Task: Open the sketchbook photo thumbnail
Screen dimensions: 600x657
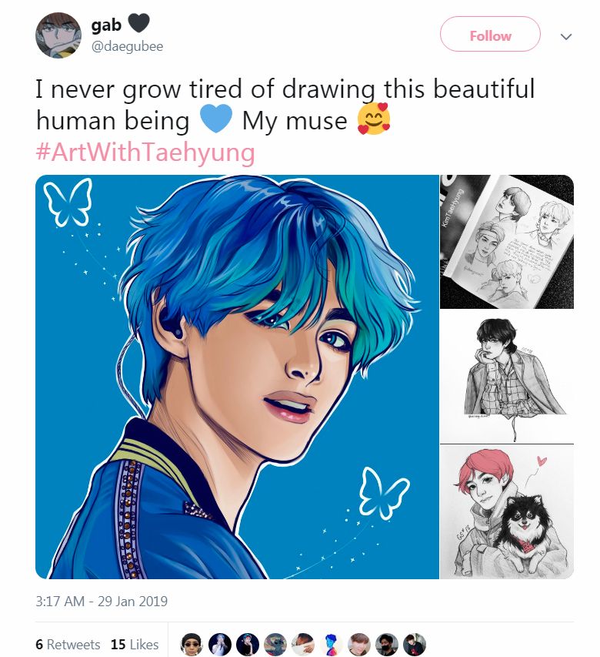Action: tap(506, 241)
